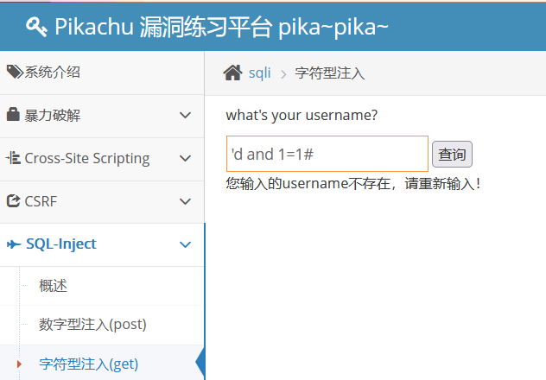The width and height of the screenshot is (546, 380).
Task: Click the SQL-Inject plane icon
Action: coord(14,244)
